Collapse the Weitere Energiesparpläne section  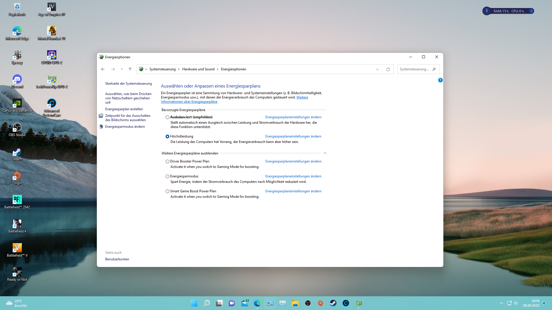325,153
